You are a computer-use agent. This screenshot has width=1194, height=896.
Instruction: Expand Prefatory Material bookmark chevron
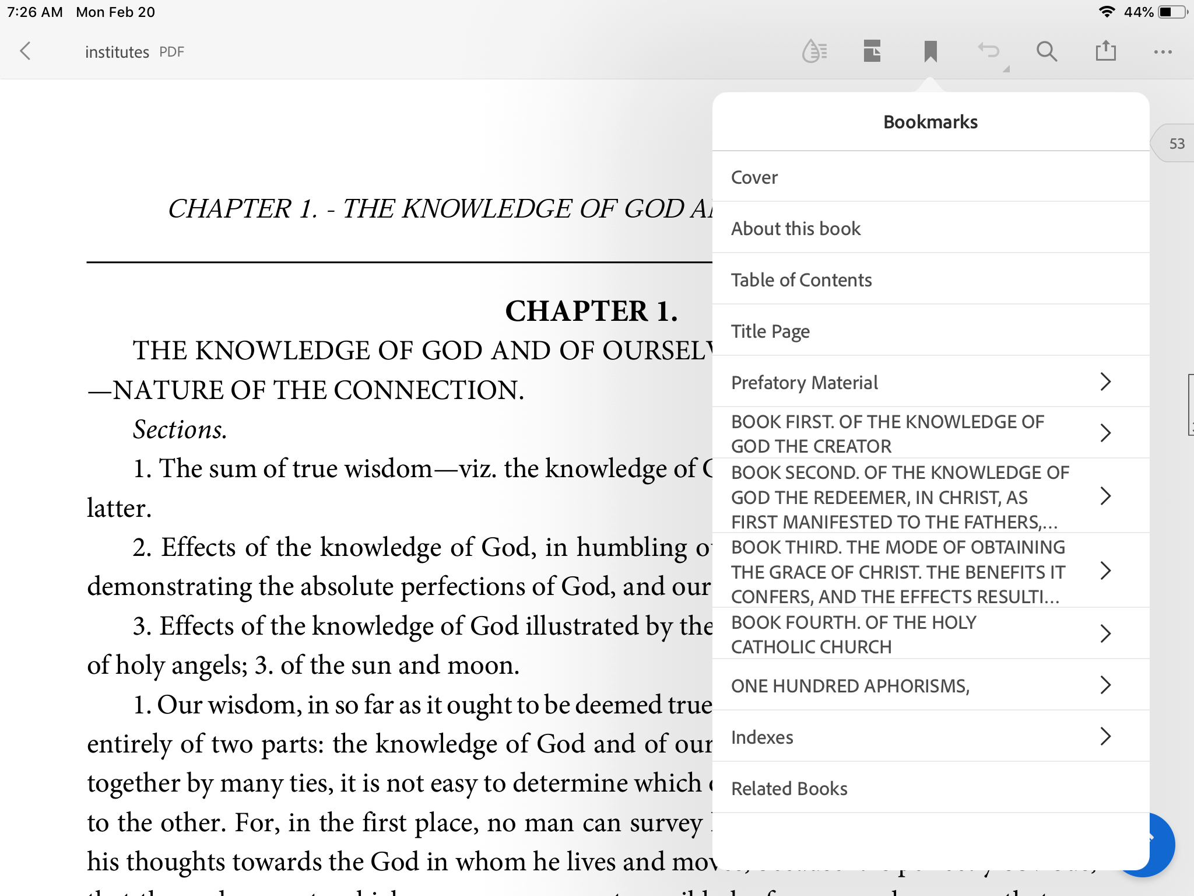(1105, 382)
